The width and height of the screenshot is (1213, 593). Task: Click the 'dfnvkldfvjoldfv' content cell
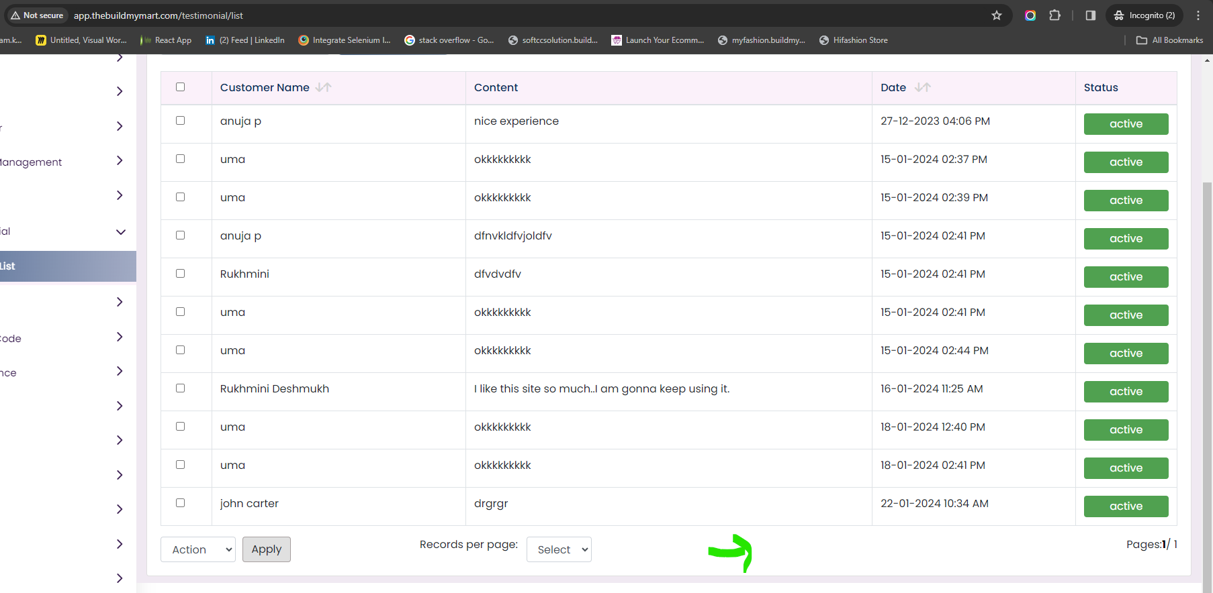513,236
